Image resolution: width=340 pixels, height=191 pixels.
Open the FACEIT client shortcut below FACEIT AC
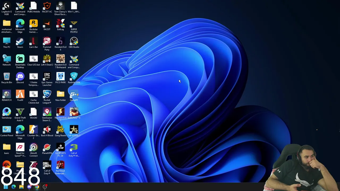coord(47,25)
